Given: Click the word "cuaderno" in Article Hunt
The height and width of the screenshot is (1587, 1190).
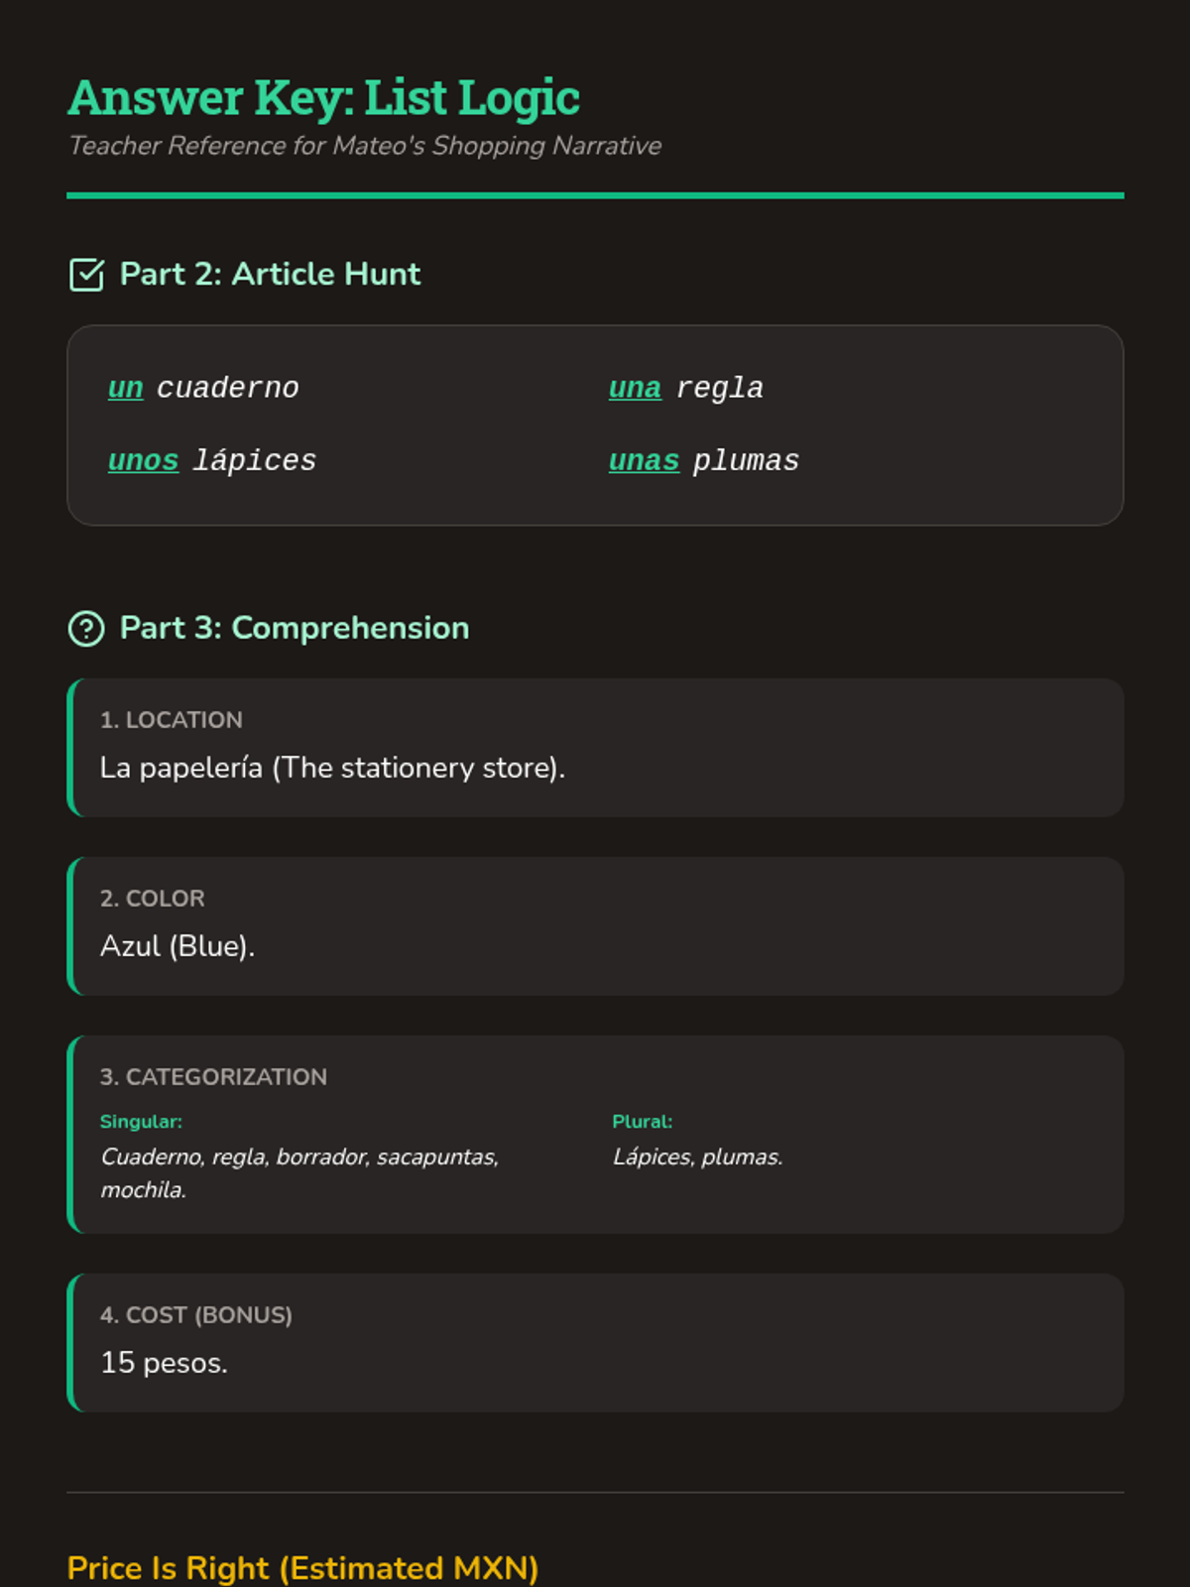Looking at the screenshot, I should tap(228, 388).
